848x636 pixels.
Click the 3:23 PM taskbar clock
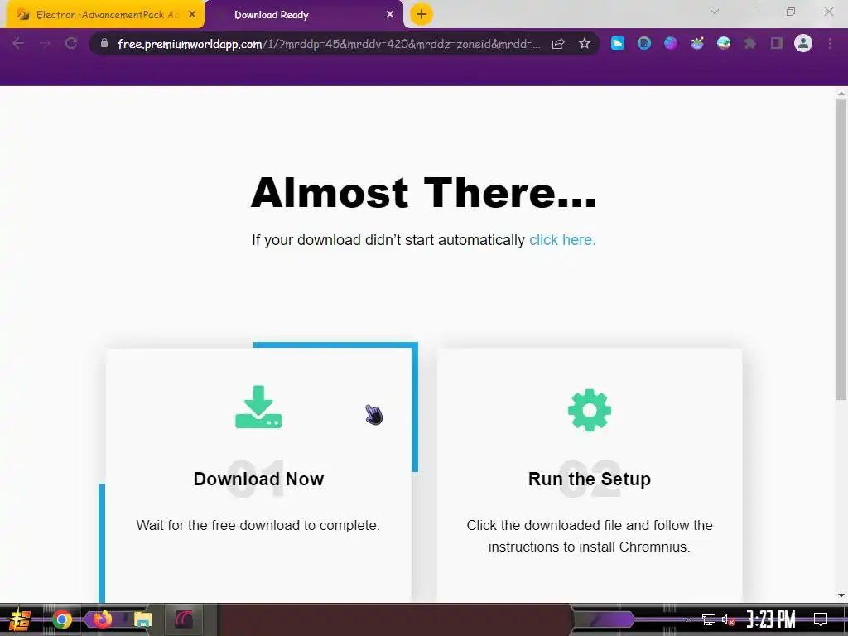771,619
